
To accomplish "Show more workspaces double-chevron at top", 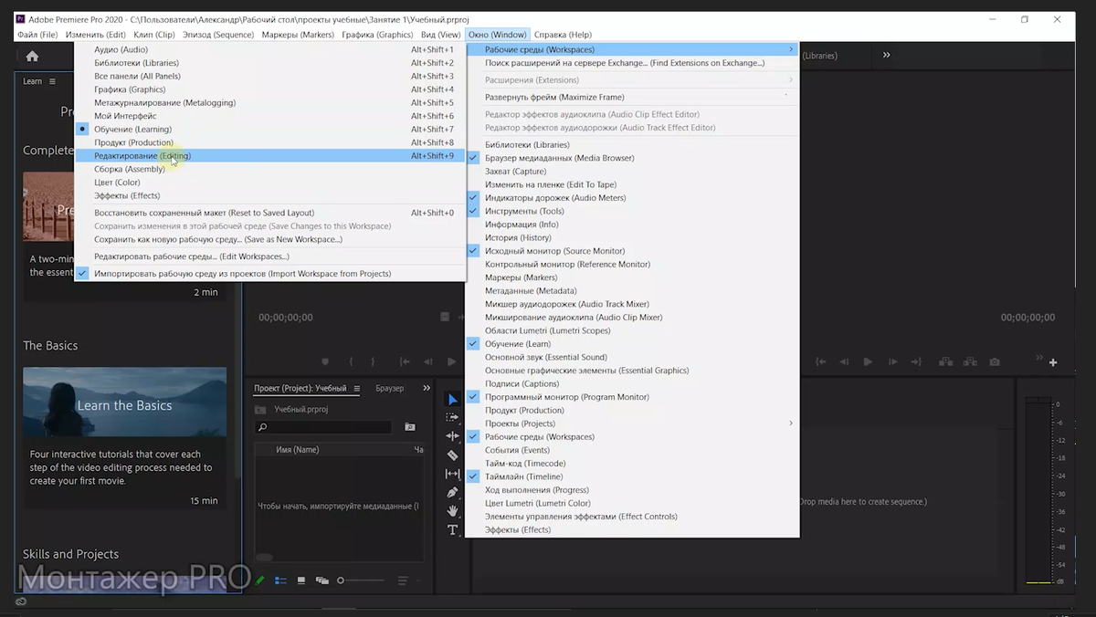I will point(886,56).
